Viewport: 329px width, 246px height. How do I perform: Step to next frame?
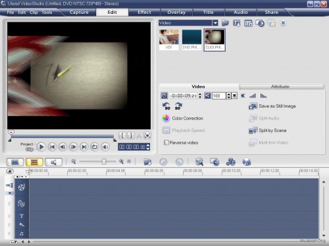(x=74, y=147)
